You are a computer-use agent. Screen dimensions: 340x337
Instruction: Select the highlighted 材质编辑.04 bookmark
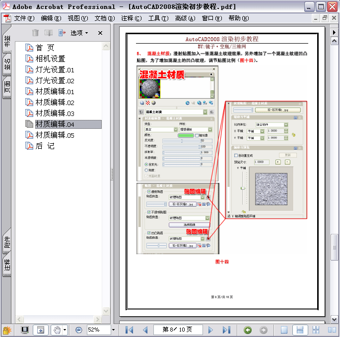[68, 124]
